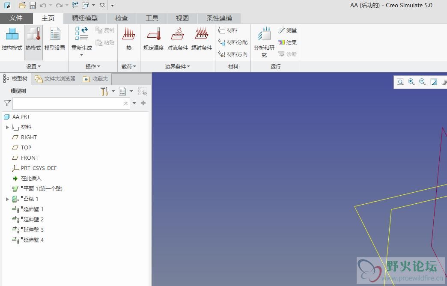The image size is (447, 286).
Task: Open 材料方向 material orientation
Action: [233, 54]
